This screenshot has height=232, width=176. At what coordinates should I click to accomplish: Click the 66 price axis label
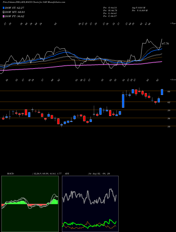(169, 92)
